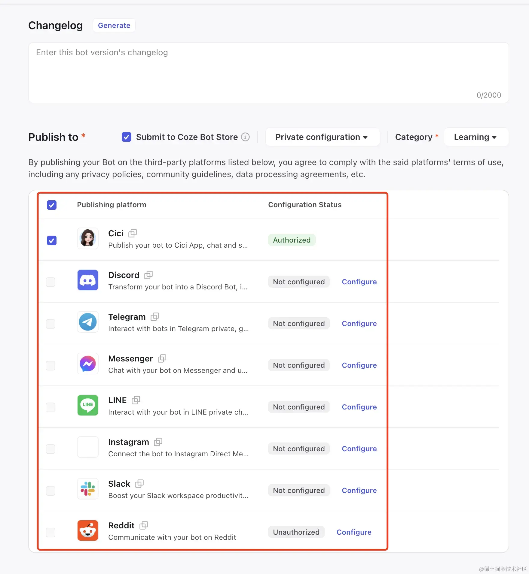Click the Changelog heading
Image resolution: width=529 pixels, height=574 pixels.
pyautogui.click(x=55, y=26)
